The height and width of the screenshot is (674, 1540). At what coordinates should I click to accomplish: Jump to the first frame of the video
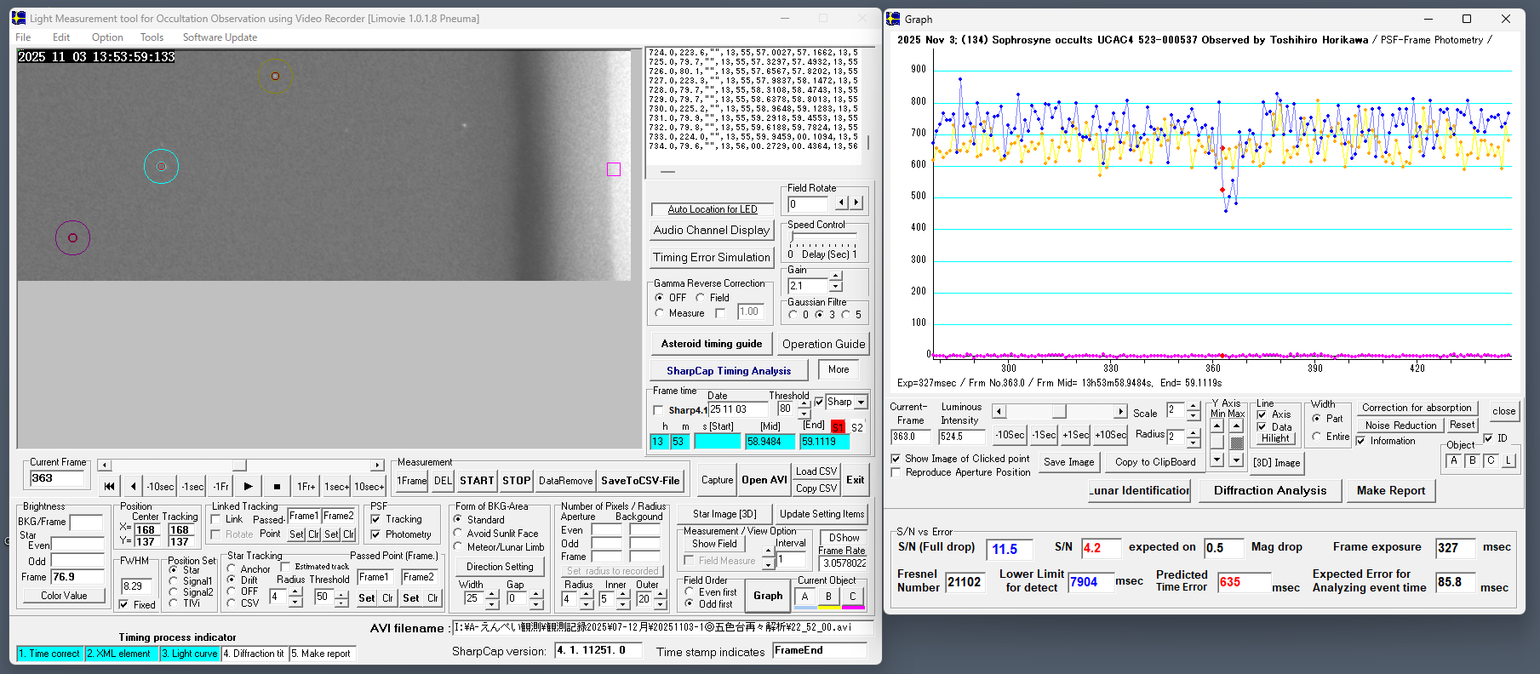[109, 487]
